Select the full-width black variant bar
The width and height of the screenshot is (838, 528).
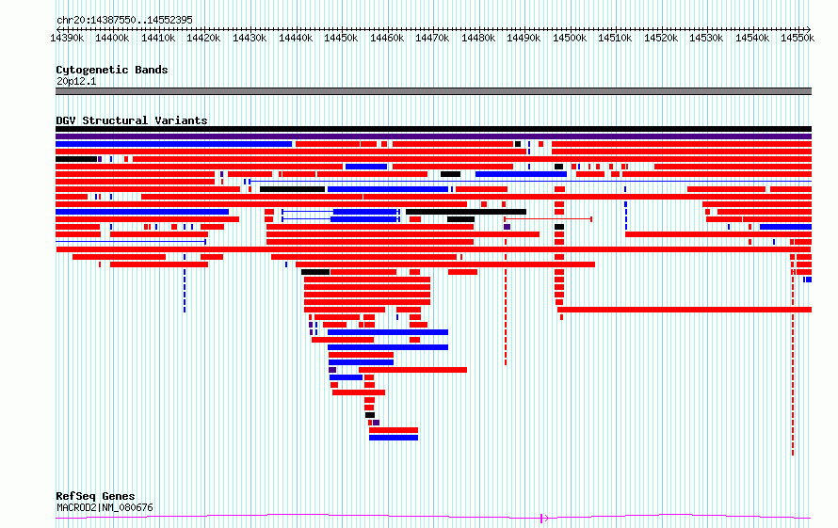pyautogui.click(x=433, y=129)
